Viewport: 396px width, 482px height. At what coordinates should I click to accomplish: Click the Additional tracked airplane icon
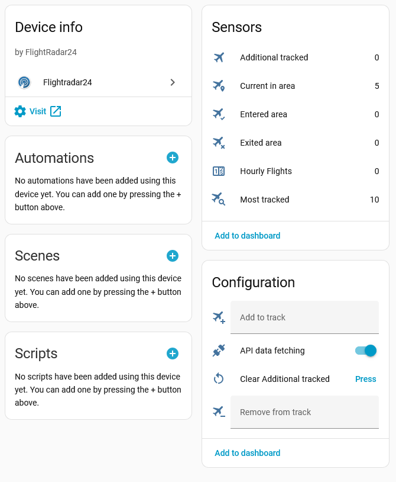coord(219,57)
